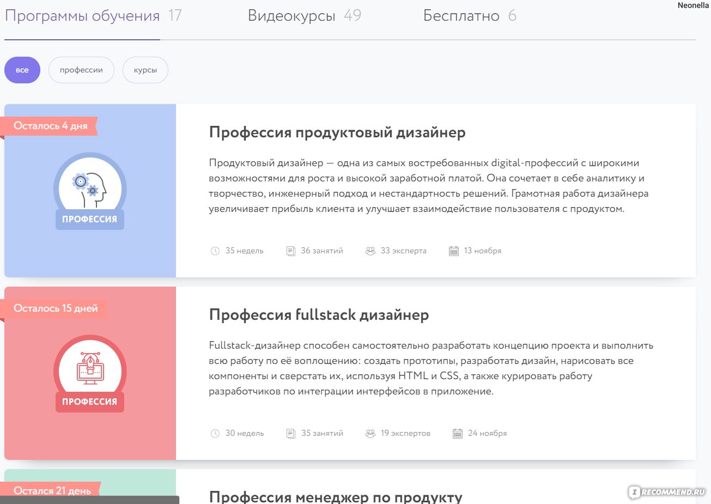The width and height of the screenshot is (711, 504).
Task: Click the '35 недель' duration text
Action: point(245,251)
